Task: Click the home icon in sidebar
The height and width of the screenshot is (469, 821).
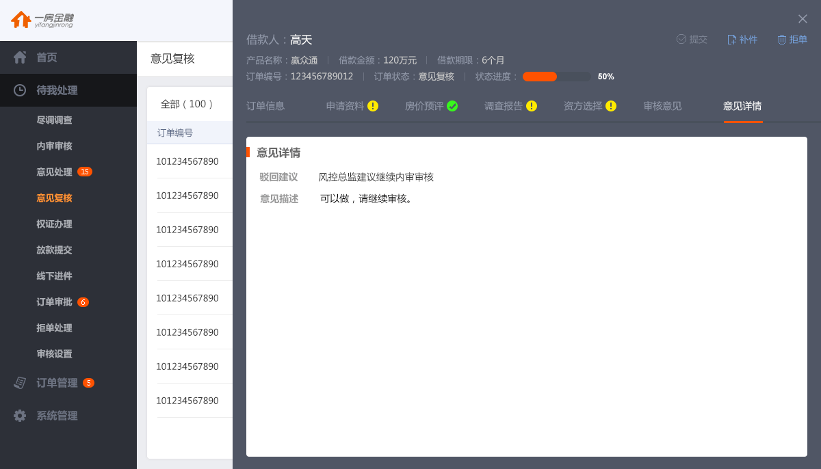Action: (20, 57)
